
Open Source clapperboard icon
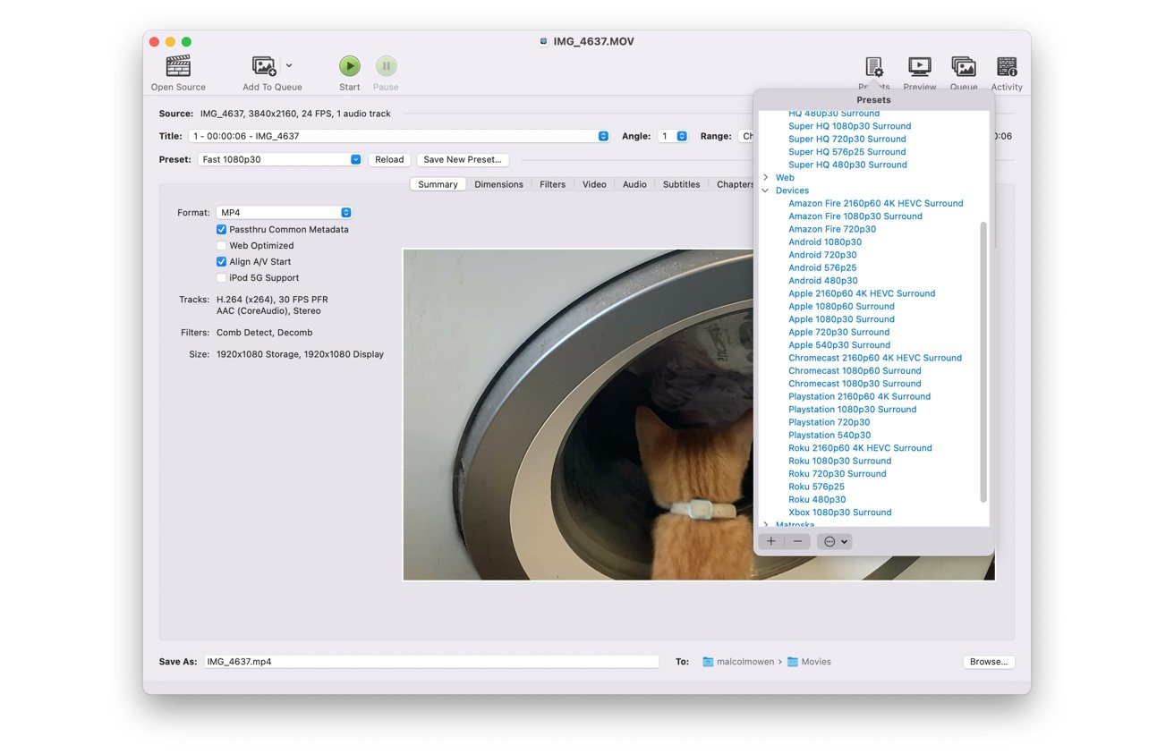coord(178,66)
